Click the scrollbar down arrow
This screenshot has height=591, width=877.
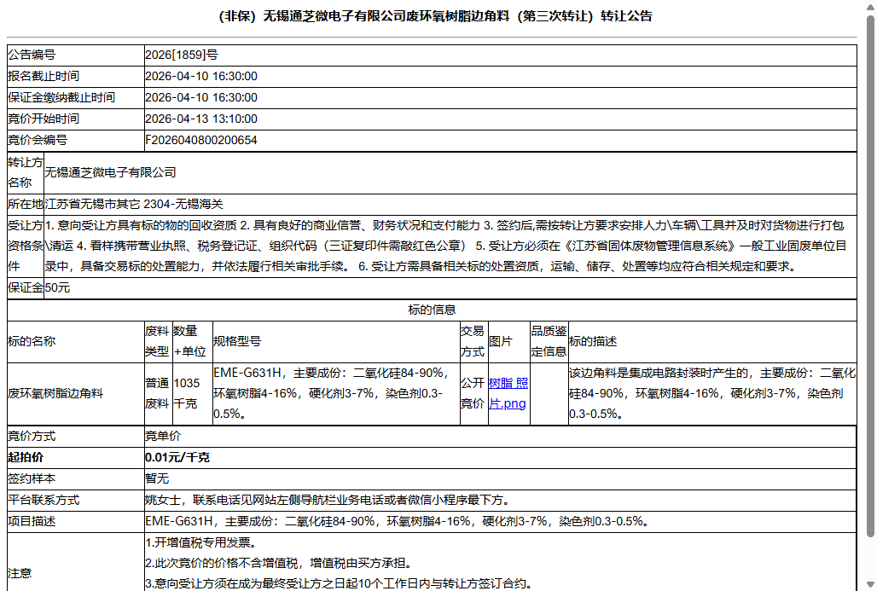pyautogui.click(x=869, y=584)
